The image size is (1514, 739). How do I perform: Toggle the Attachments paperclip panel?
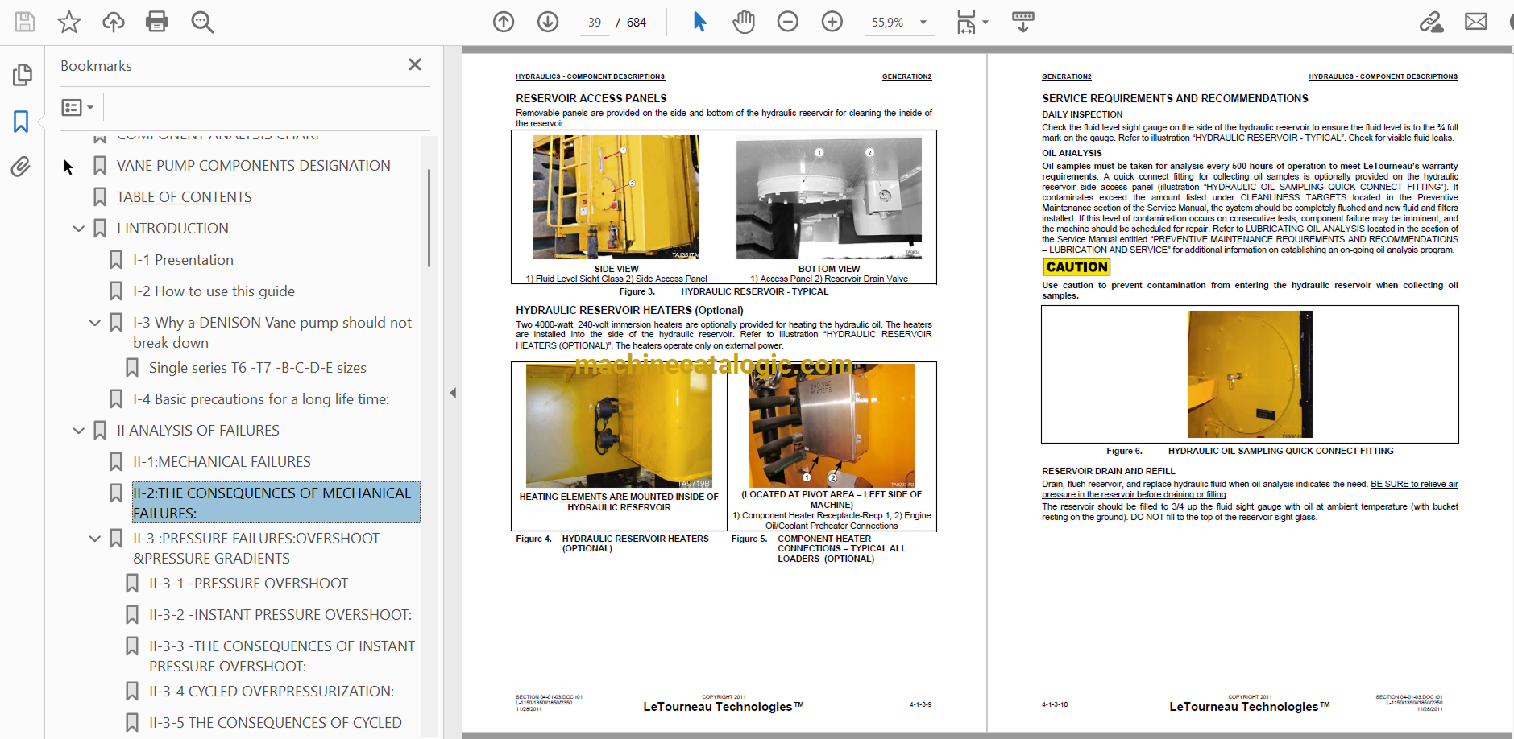(21, 167)
